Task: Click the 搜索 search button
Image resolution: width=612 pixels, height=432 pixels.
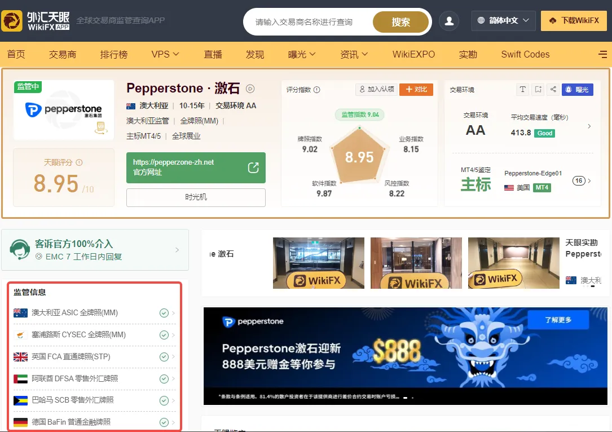Action: click(401, 22)
